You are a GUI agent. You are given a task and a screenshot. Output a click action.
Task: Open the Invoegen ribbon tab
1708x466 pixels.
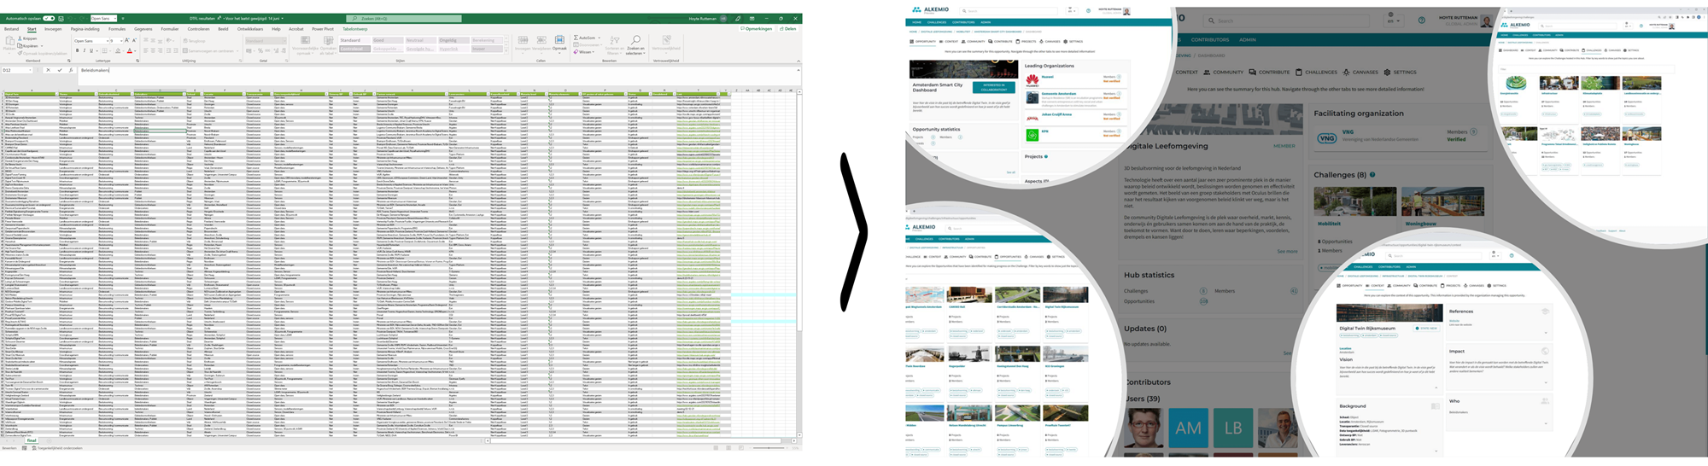(53, 29)
